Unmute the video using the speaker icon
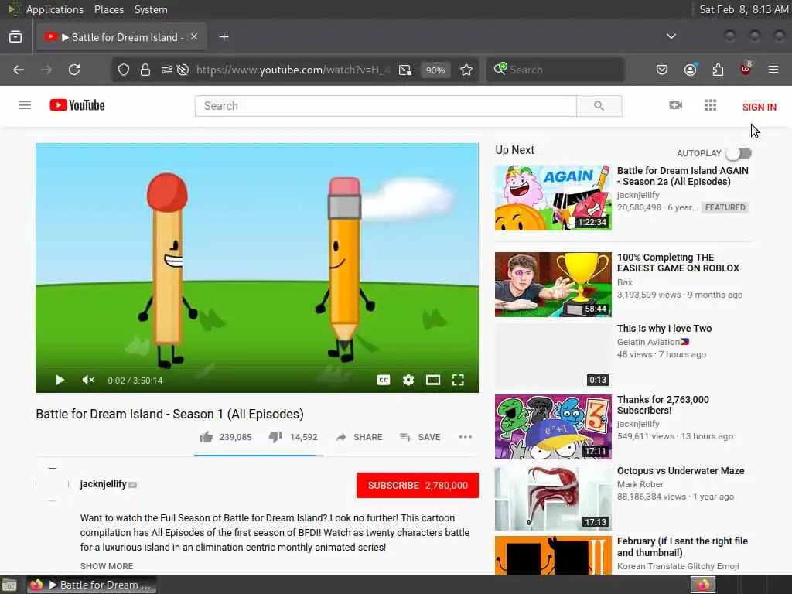 point(88,380)
